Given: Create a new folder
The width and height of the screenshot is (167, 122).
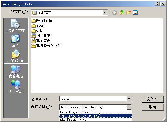Looking at the screenshot, I should coord(128,12).
